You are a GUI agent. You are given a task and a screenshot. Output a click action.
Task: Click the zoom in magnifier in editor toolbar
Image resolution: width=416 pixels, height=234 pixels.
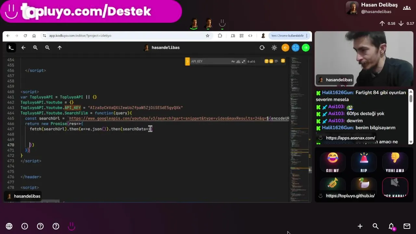coord(35,48)
